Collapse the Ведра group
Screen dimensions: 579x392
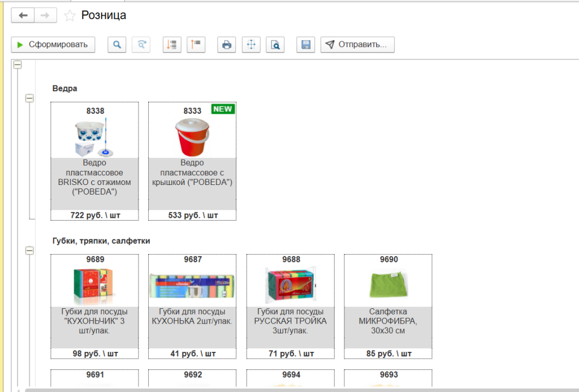tap(30, 98)
